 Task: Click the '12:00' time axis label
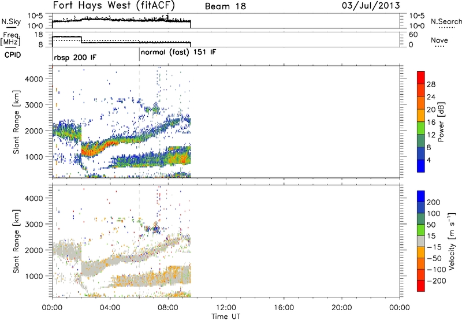[226, 308]
